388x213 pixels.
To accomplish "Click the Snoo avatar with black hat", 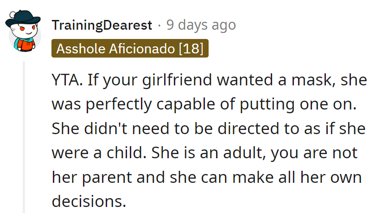I will [24, 32].
